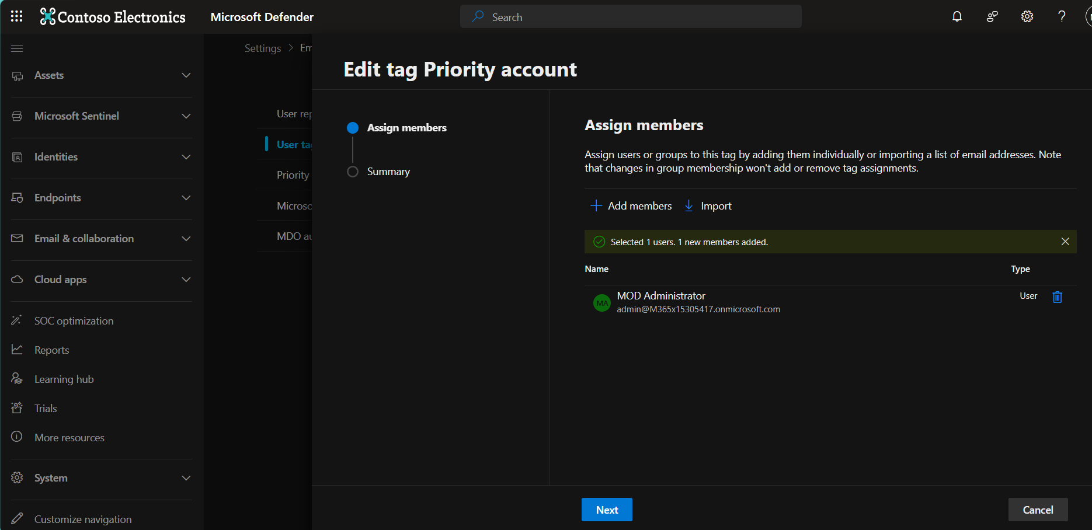Collapse the navigation hamburger menu
1092x530 pixels.
pyautogui.click(x=17, y=48)
